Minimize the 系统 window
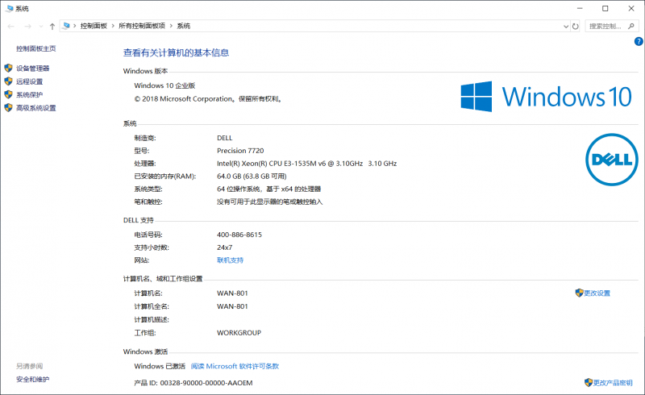 click(x=580, y=8)
